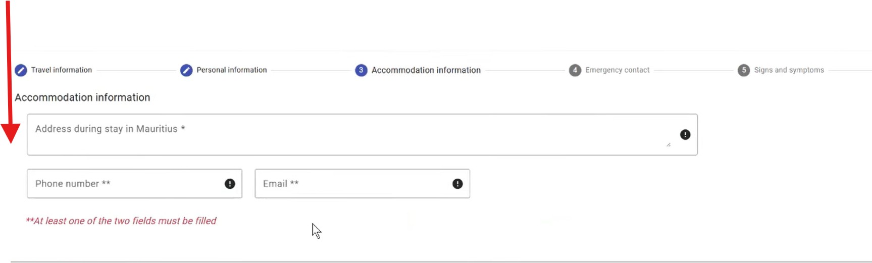872x263 pixels.
Task: Click the Personal information pencil step icon
Action: tap(186, 70)
